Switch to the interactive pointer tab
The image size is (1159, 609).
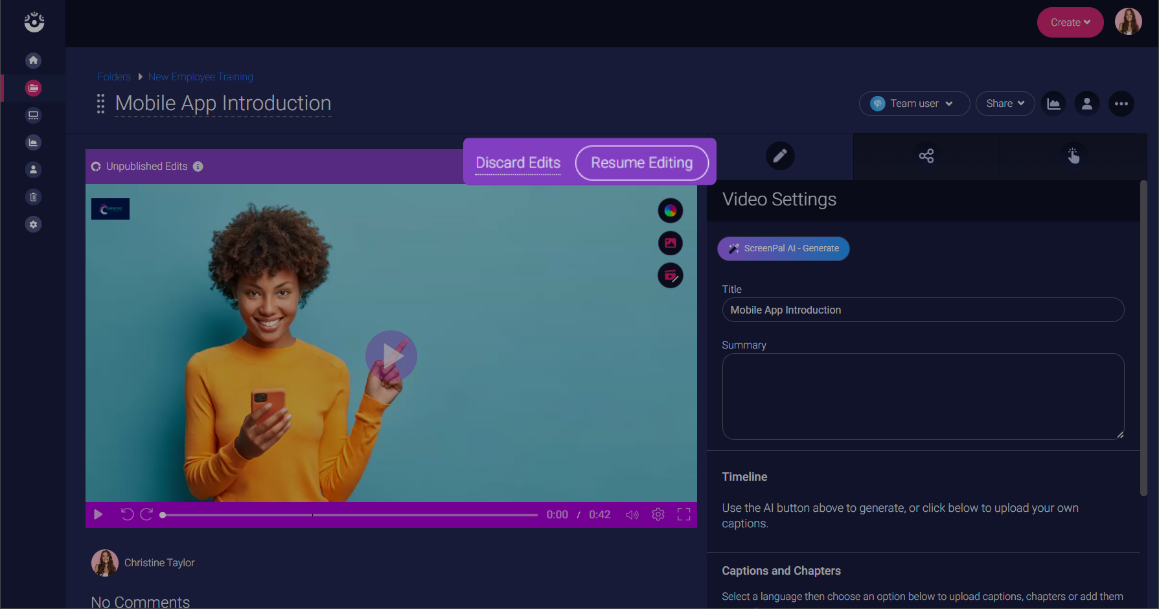pyautogui.click(x=1073, y=156)
